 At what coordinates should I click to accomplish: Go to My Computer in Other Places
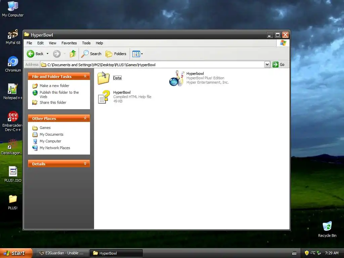coord(50,141)
